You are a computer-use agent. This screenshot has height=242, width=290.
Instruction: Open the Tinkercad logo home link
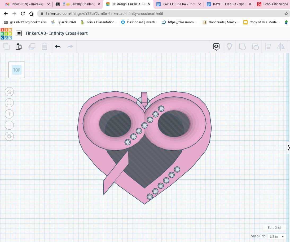(6, 33)
